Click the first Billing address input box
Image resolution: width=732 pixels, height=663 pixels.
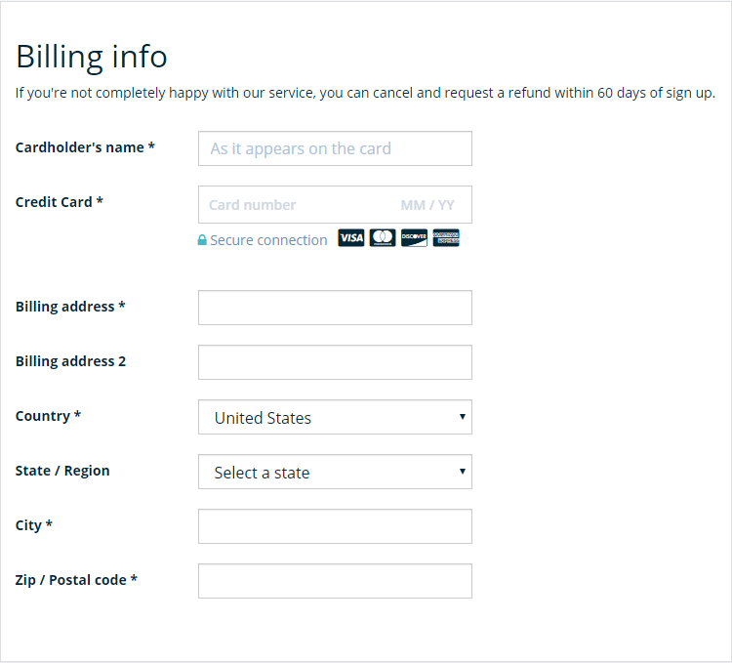tap(335, 308)
